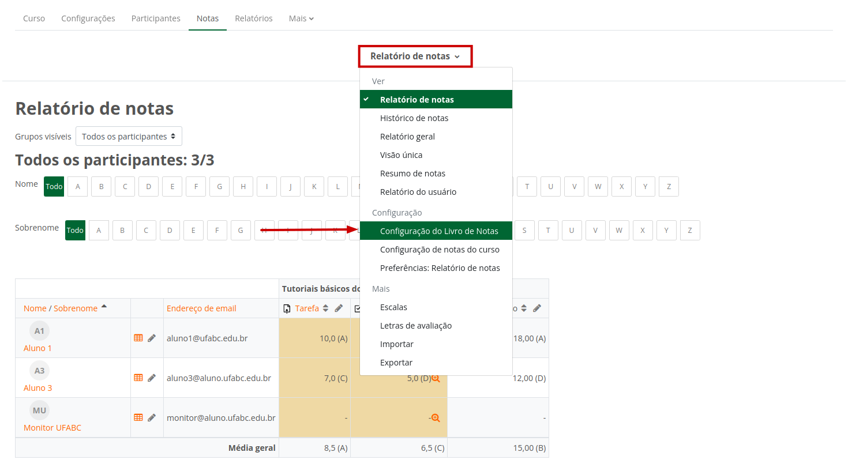Sort by 'Endereço de email' column
The image size is (848, 471).
(x=201, y=308)
